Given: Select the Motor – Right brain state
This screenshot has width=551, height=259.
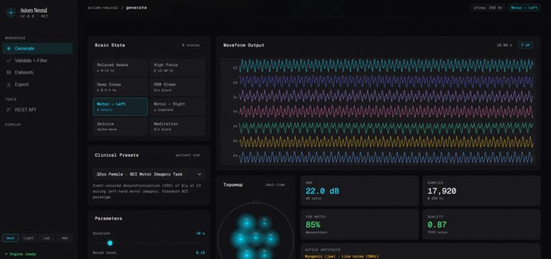Looking at the screenshot, I should tap(178, 106).
